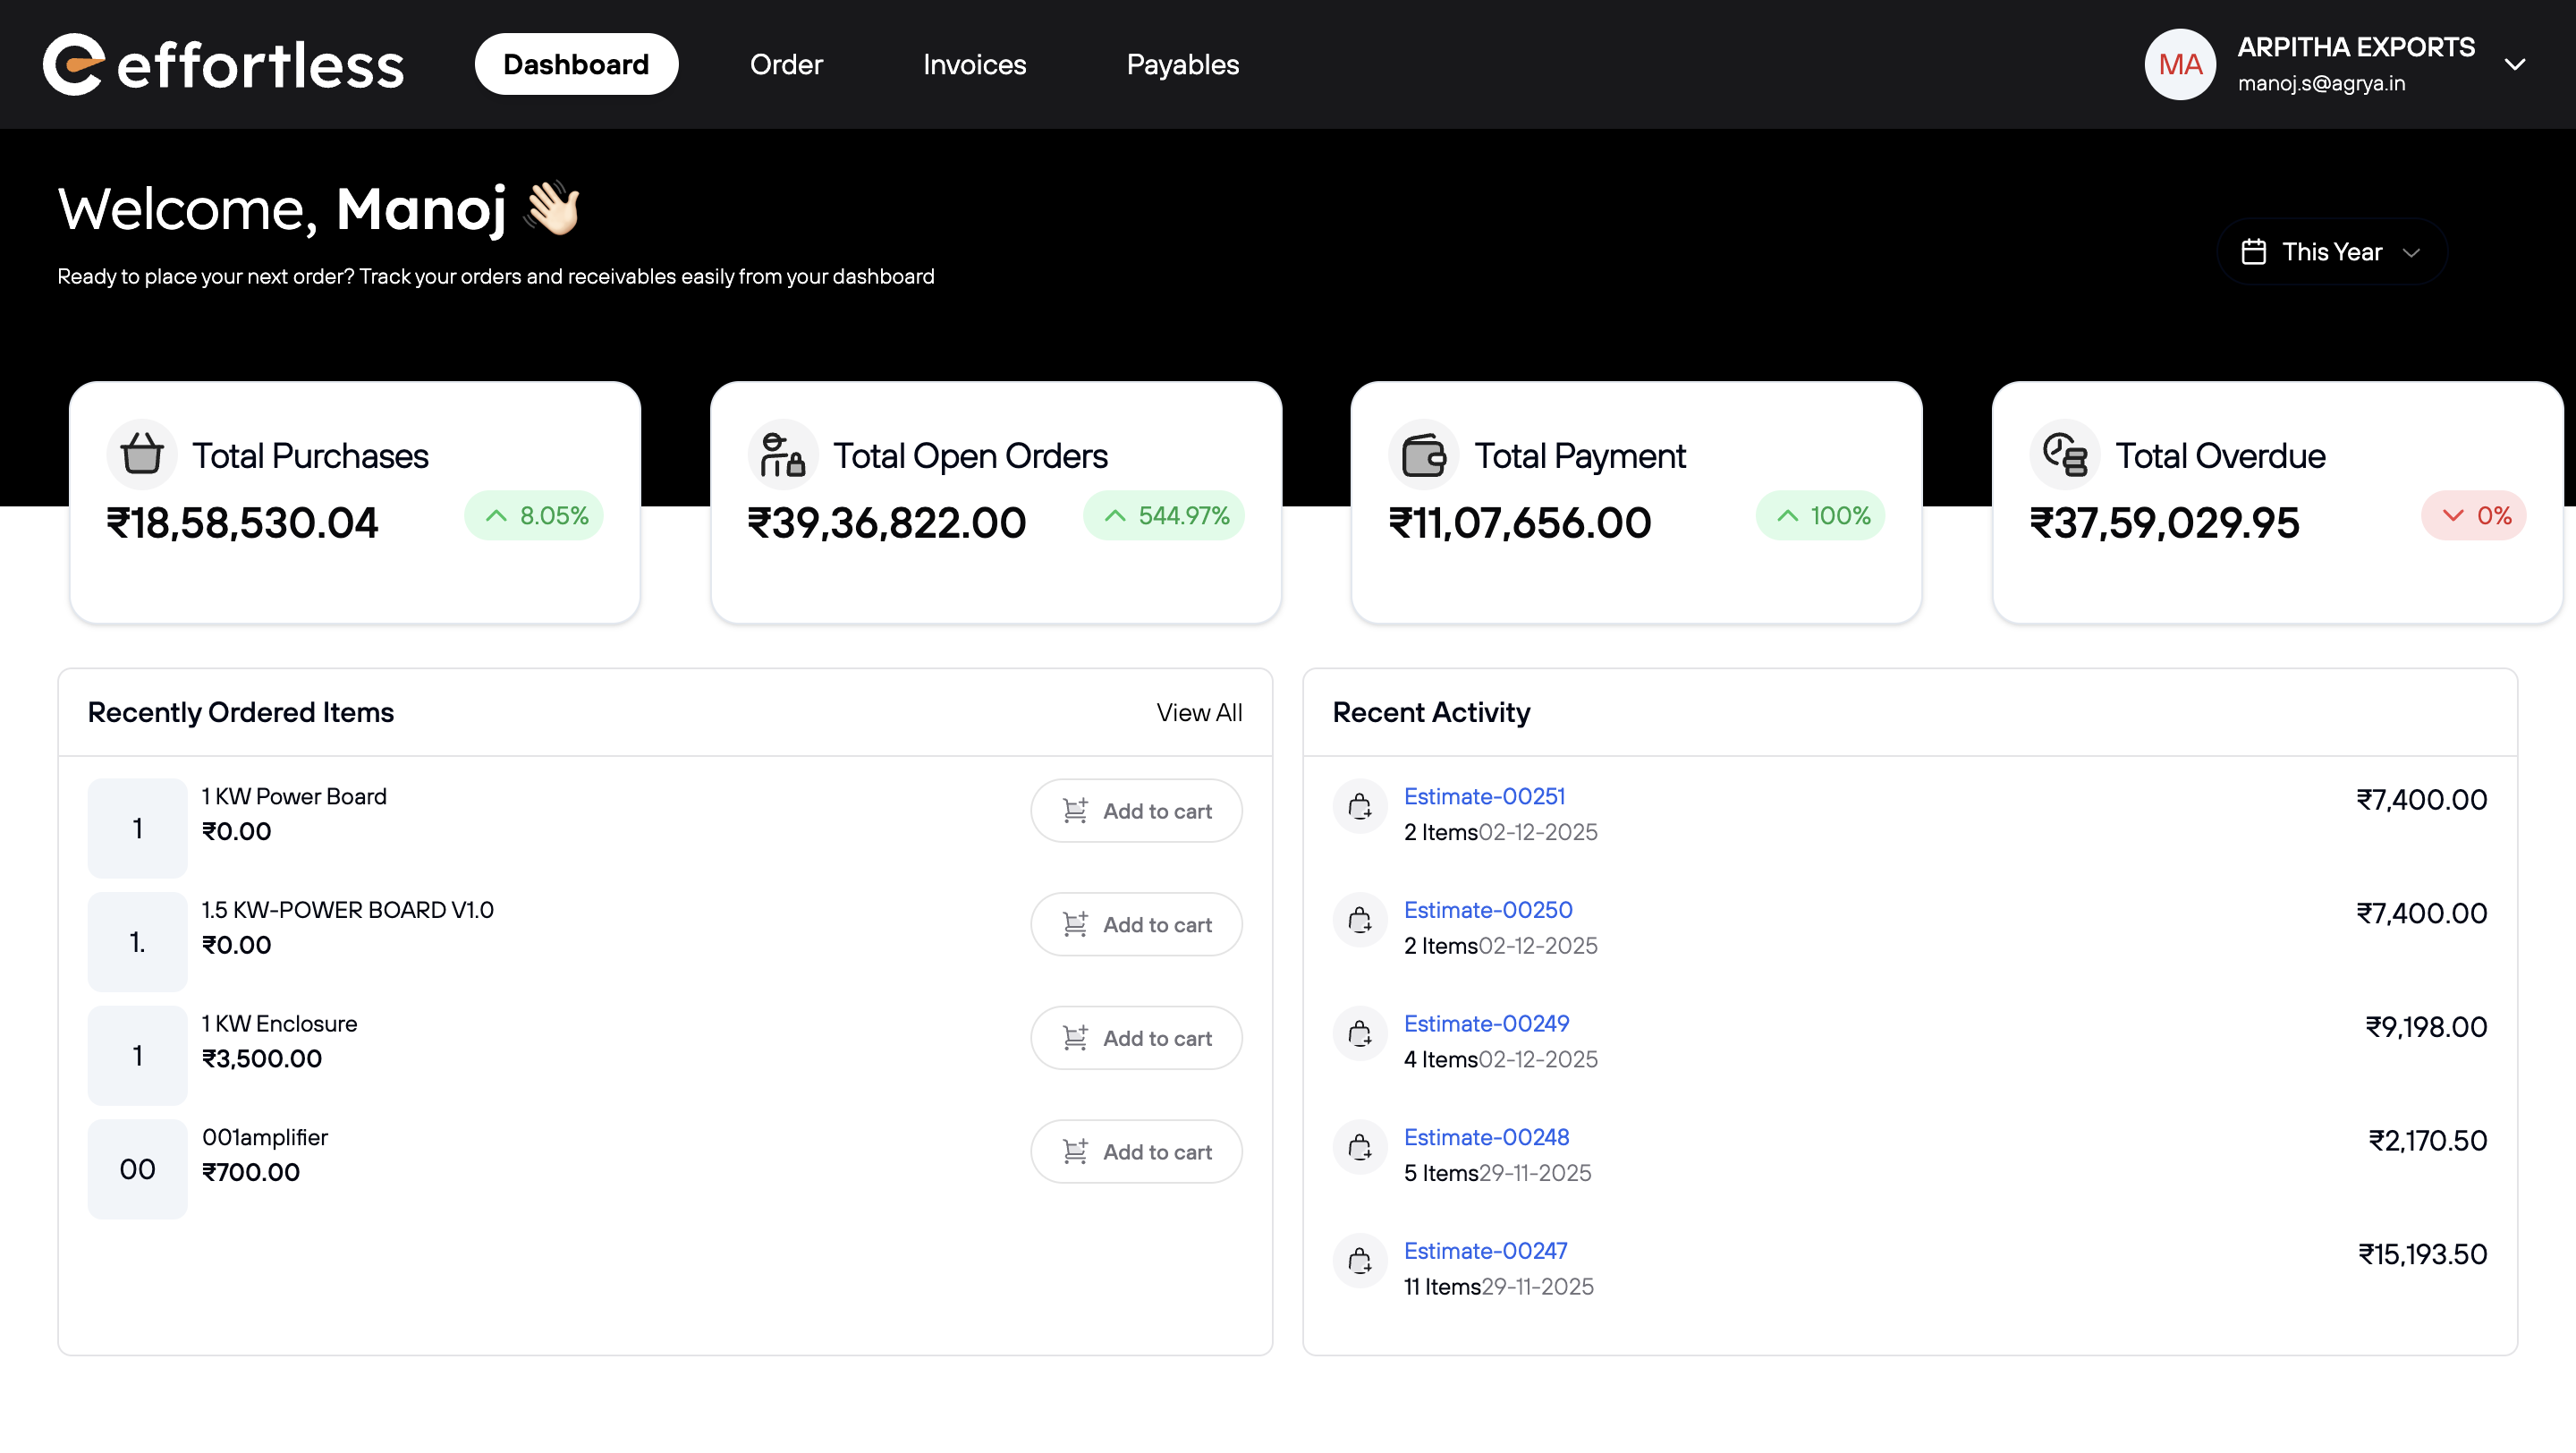Image resolution: width=2576 pixels, height=1453 pixels.
Task: Add 001amplifier to cart
Action: 1136,1152
